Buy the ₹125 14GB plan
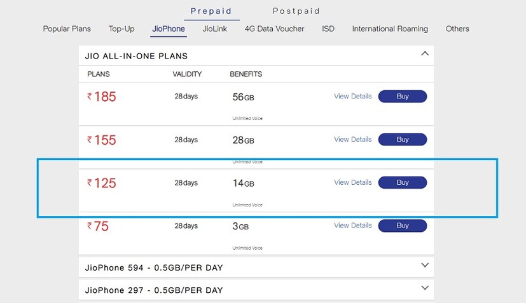This screenshot has width=526, height=303. pos(403,182)
